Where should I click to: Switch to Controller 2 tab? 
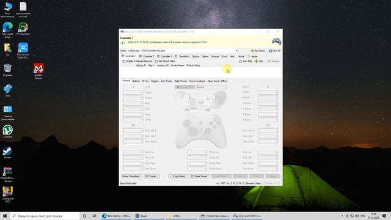click(147, 56)
